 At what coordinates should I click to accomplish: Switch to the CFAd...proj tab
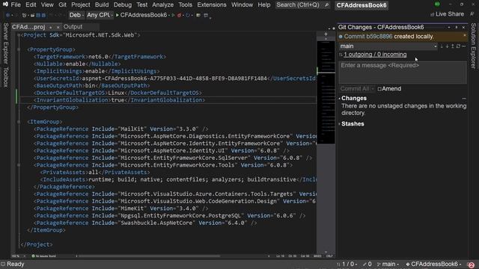[28, 27]
